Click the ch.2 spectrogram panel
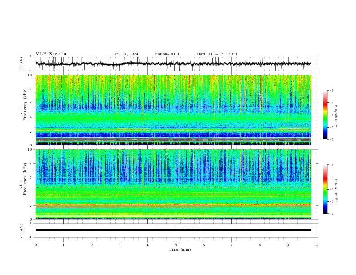 (174, 184)
